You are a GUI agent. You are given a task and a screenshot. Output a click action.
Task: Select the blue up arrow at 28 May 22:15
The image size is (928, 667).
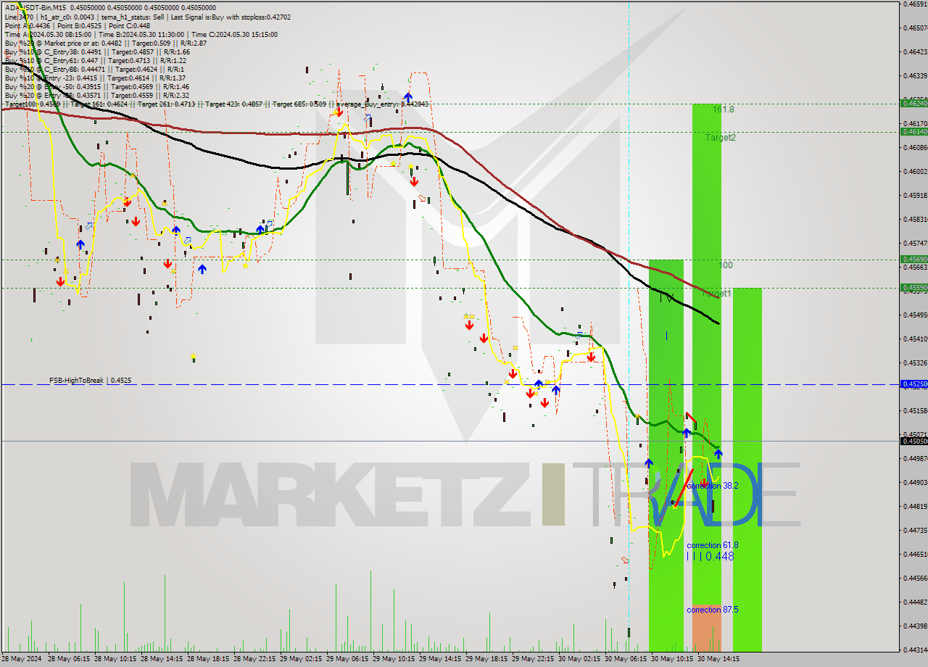260,228
